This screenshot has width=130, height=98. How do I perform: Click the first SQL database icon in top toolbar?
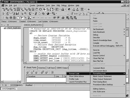[4, 9]
